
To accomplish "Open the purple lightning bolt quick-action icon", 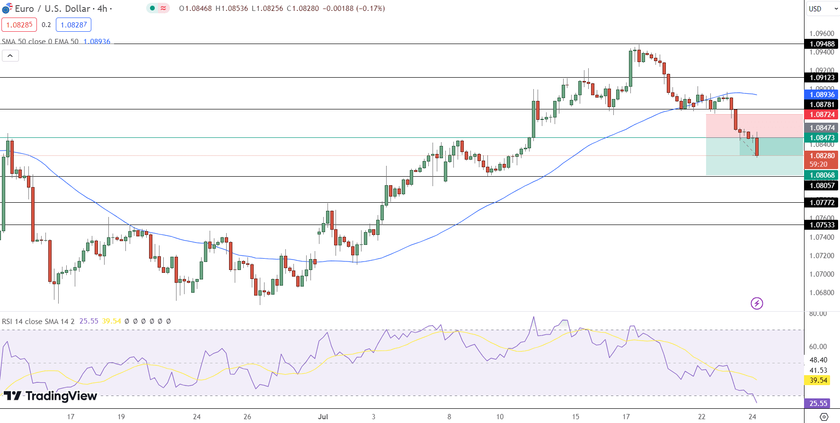I will click(757, 303).
